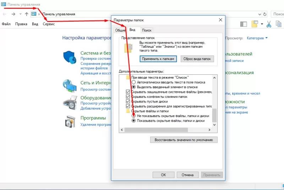This screenshot has height=190, width=284.
Task: Toggle Скрывать пустые диски checkbox
Action: (x=128, y=101)
